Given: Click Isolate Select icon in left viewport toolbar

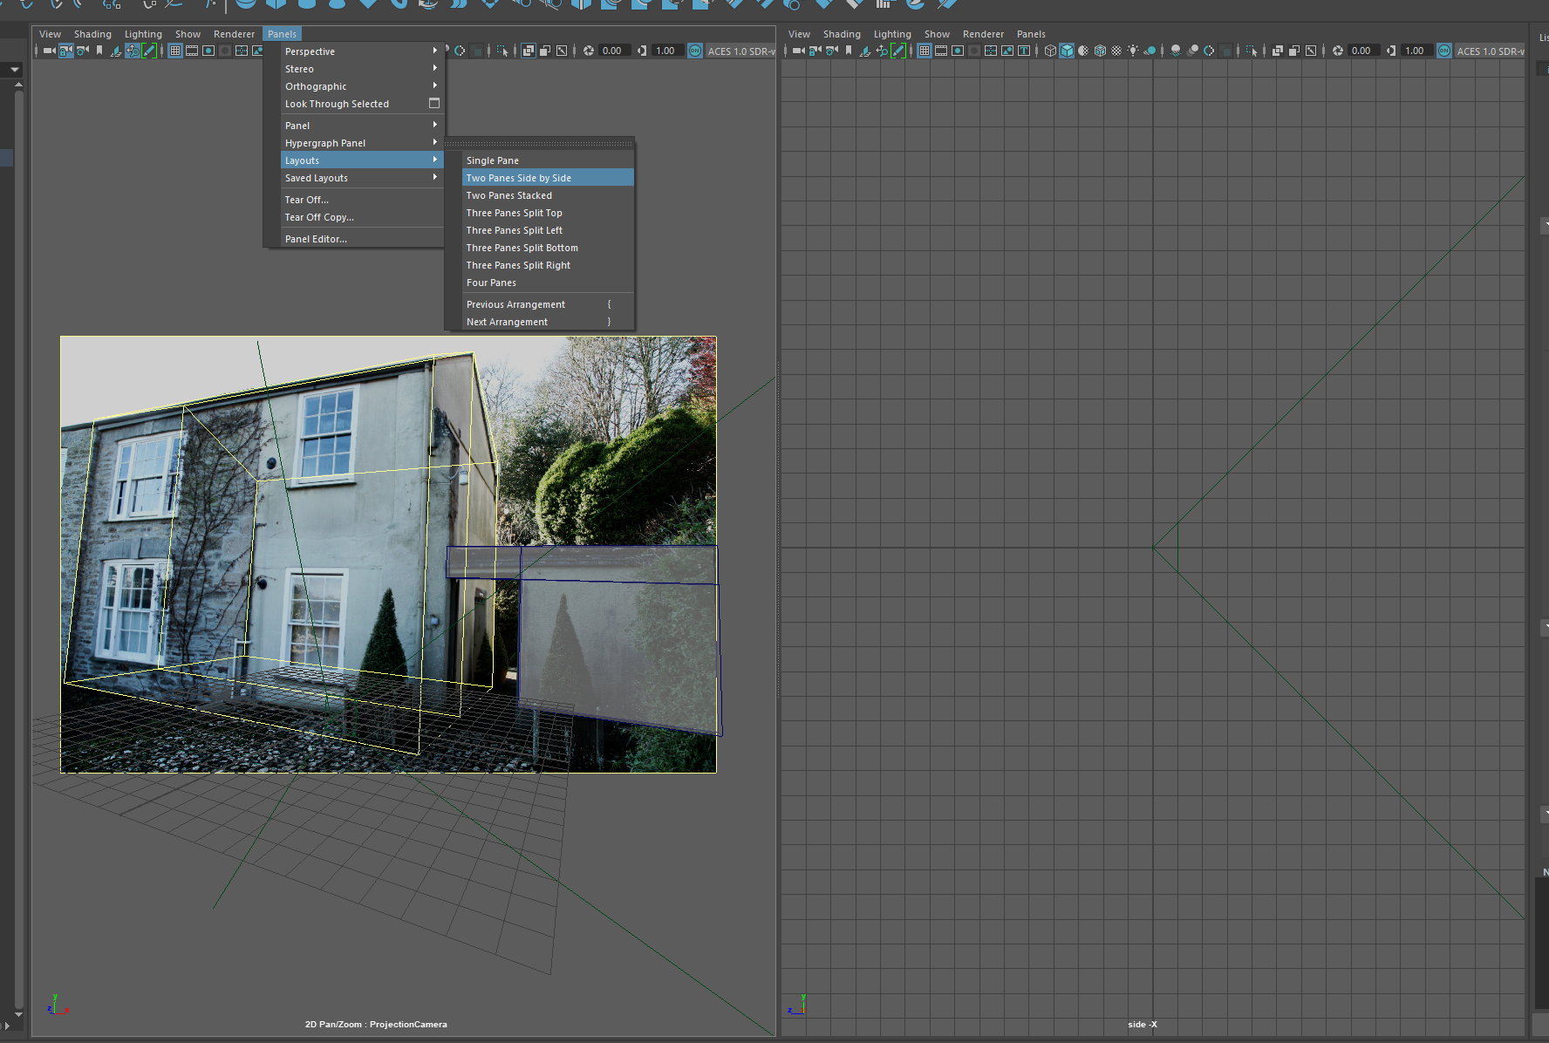Looking at the screenshot, I should click(x=502, y=51).
